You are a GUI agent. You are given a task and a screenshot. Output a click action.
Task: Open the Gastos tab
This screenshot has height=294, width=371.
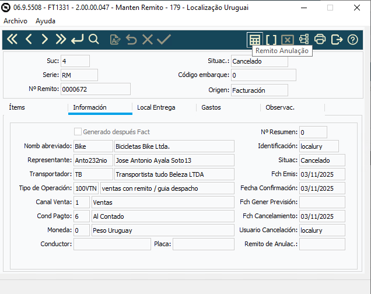[211, 107]
